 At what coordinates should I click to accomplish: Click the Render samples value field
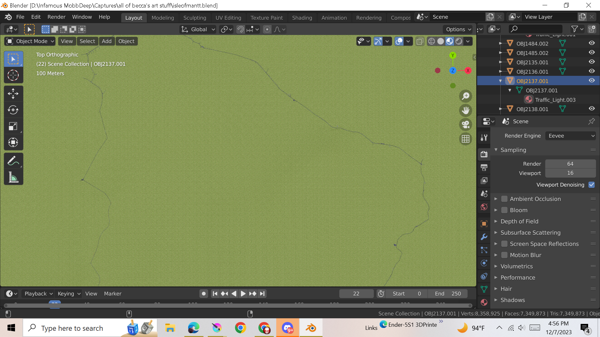coord(570,164)
